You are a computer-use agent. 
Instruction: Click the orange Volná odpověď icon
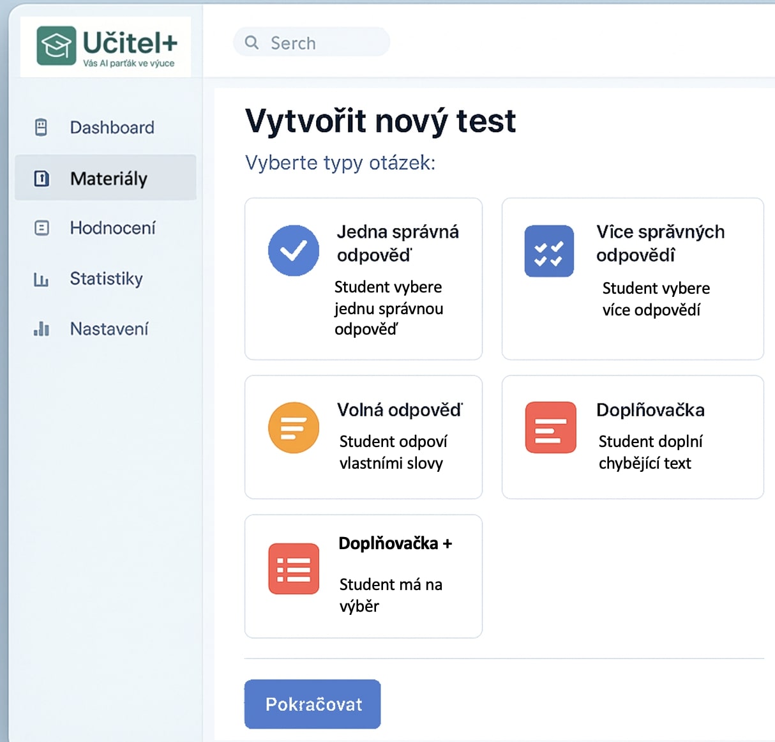tap(294, 428)
